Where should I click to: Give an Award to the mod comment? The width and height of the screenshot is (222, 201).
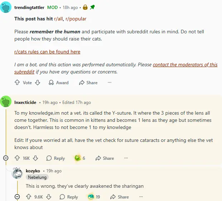[58, 82]
